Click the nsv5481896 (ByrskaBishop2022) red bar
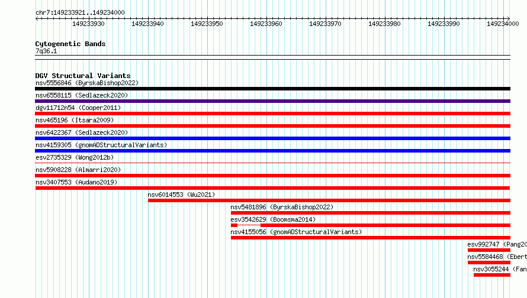Viewport: 527px width, 298px height. 370,213
